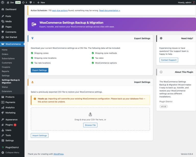
Task: Click the Products box icon
Action: (3, 97)
